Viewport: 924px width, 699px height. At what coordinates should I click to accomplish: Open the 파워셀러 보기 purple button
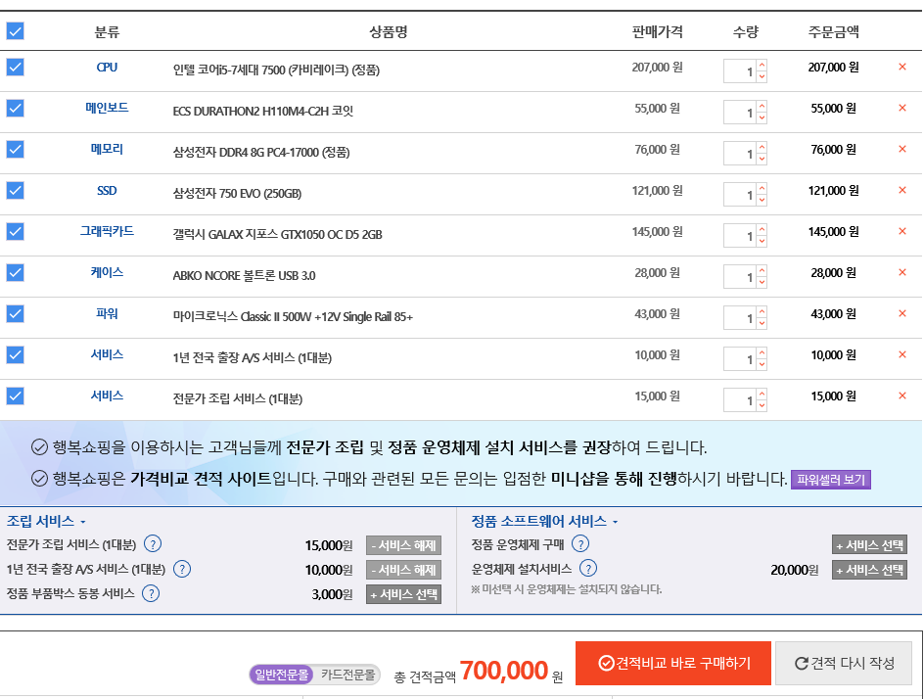[x=830, y=480]
